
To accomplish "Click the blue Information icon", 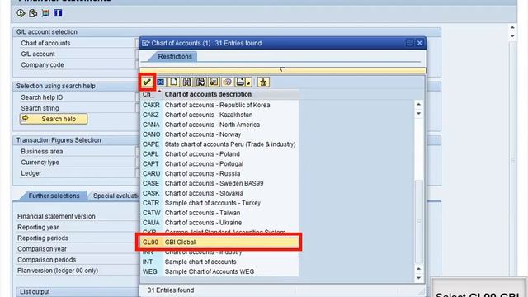I will click(58, 13).
